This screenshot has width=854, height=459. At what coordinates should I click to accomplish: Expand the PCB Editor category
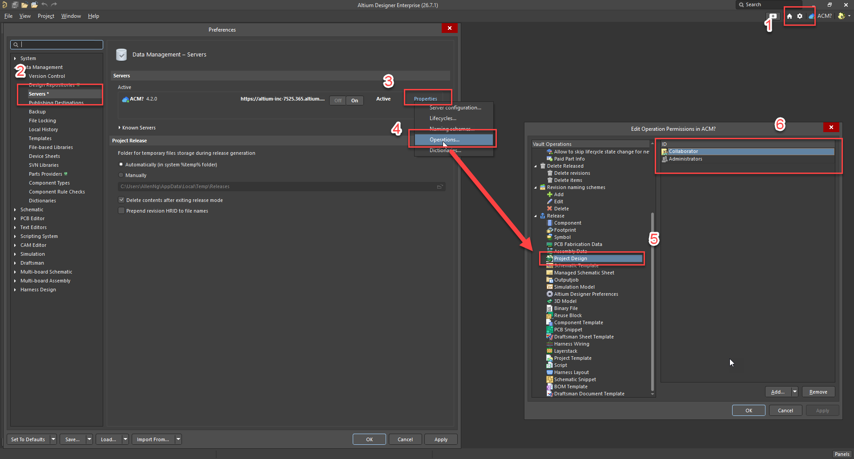pyautogui.click(x=15, y=218)
